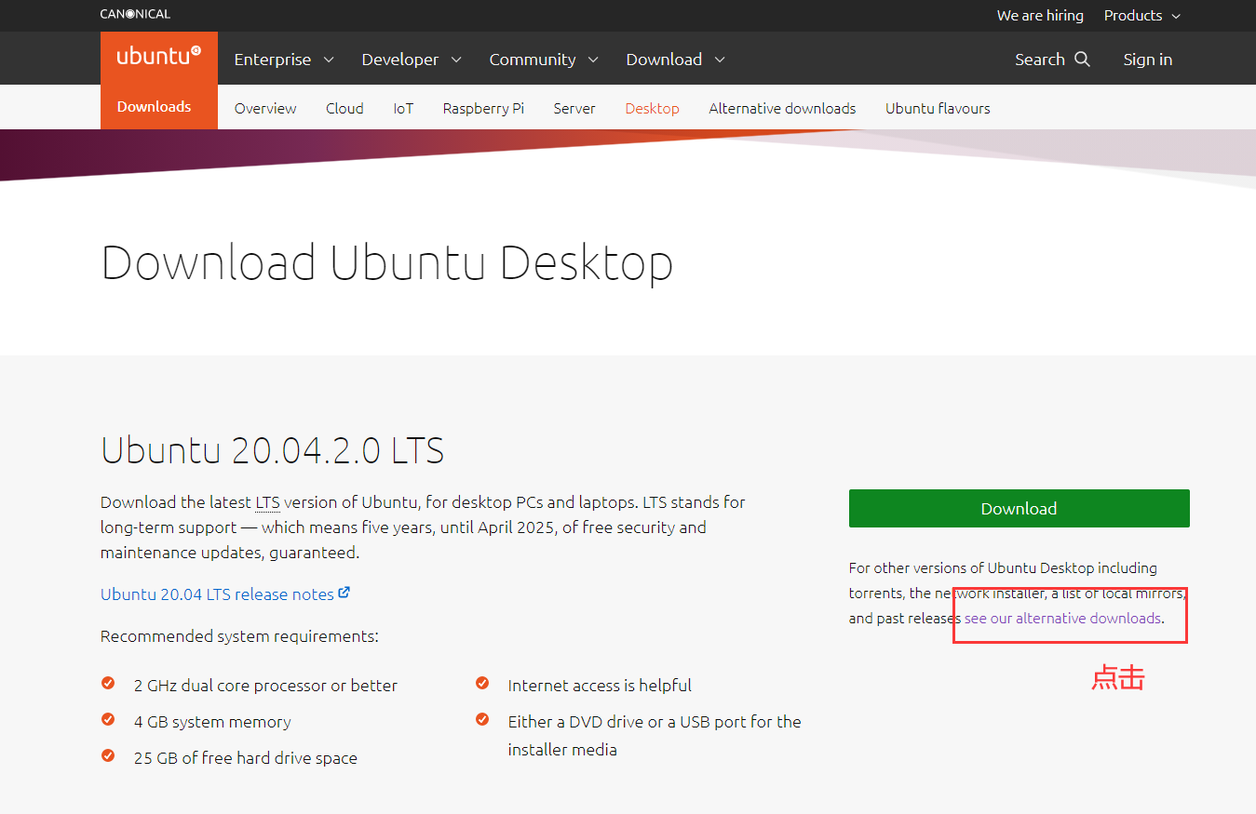Click the Download Ubuntu Desktop heading
Screen dimensions: 1256x814
[x=386, y=262]
